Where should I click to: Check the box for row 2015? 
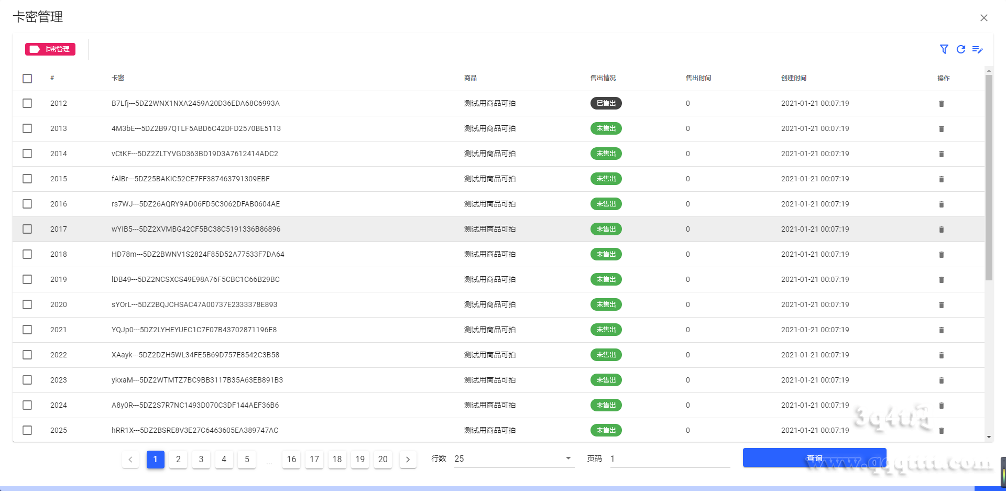click(27, 179)
